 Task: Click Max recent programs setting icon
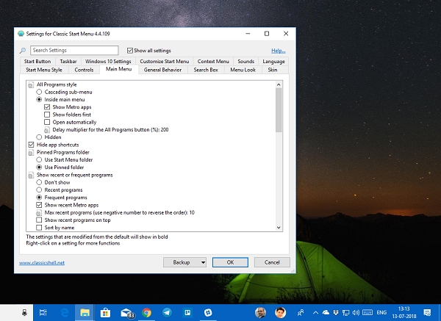coord(39,213)
